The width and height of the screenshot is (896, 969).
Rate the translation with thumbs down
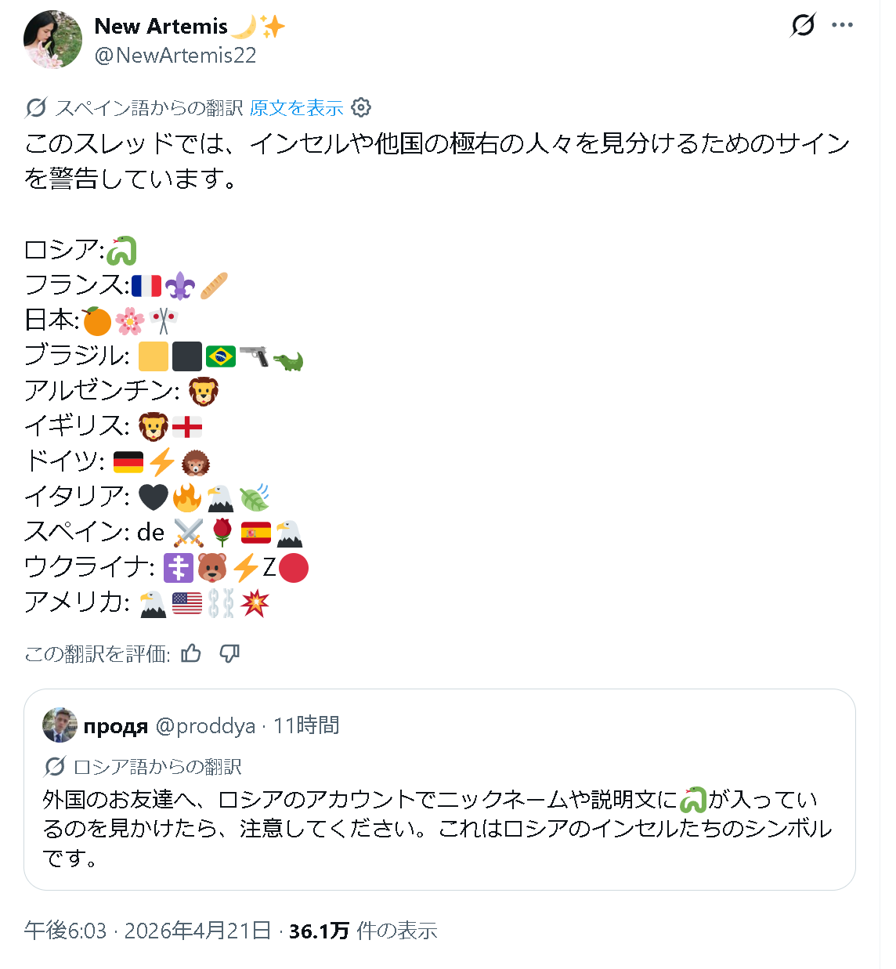pyautogui.click(x=229, y=653)
